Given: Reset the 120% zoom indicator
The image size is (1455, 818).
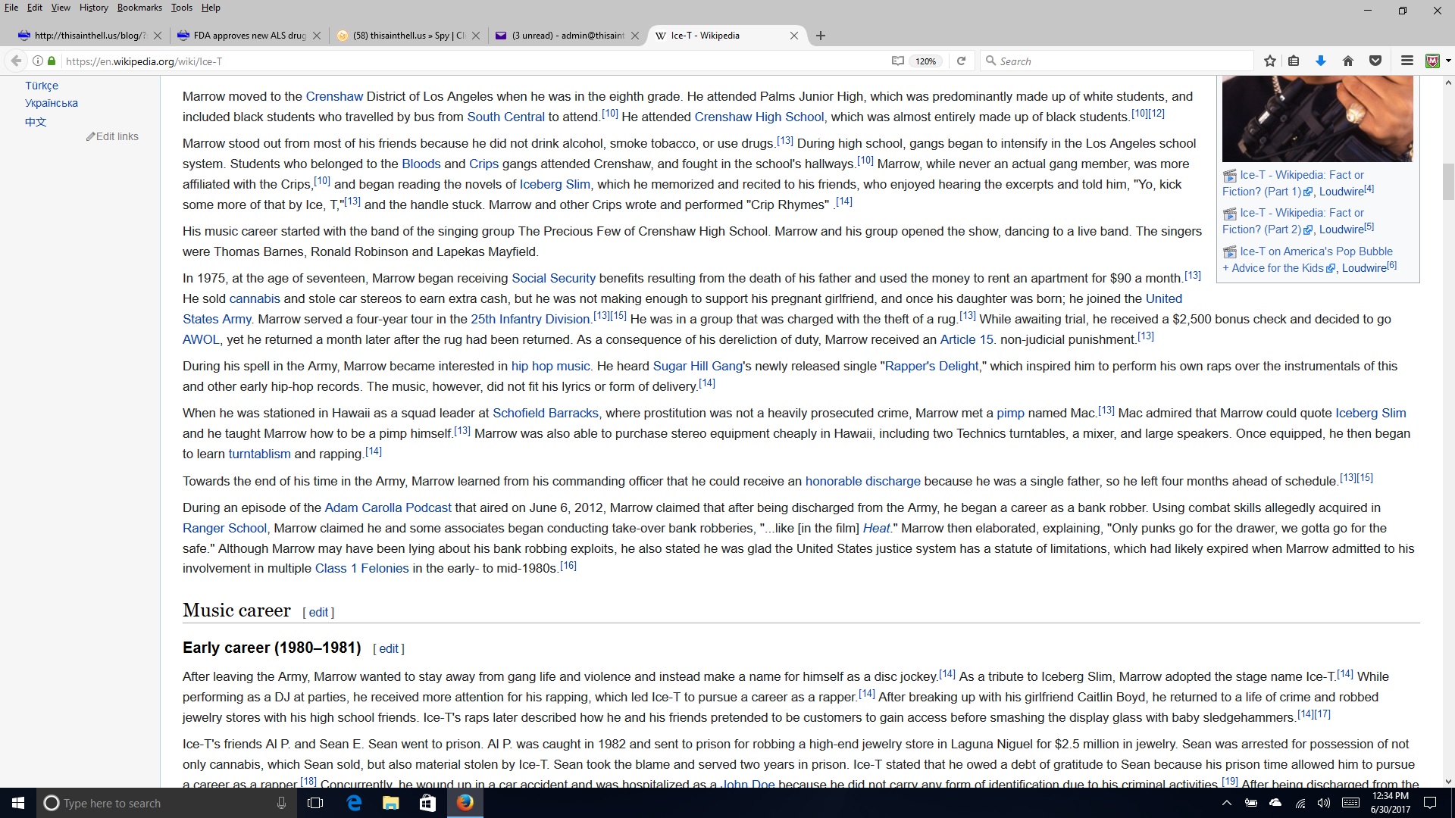Looking at the screenshot, I should pos(926,61).
